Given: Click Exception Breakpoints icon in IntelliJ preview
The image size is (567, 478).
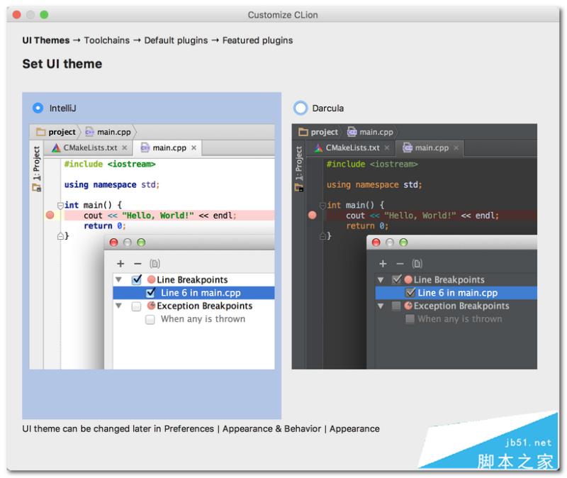Looking at the screenshot, I should coord(152,306).
